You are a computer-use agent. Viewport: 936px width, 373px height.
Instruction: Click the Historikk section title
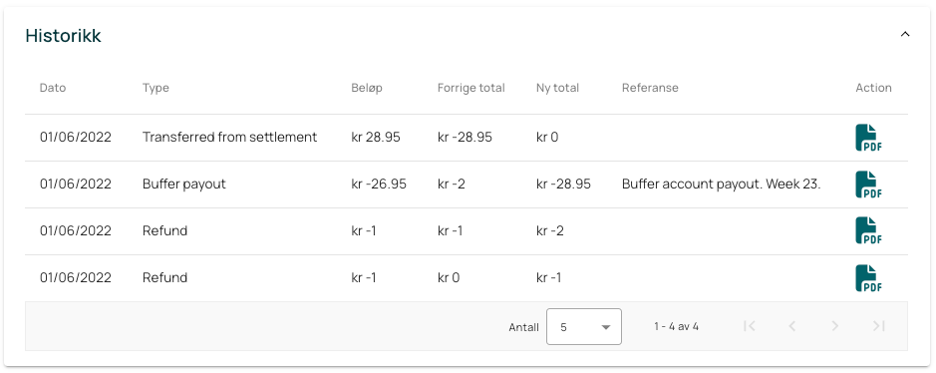point(63,36)
